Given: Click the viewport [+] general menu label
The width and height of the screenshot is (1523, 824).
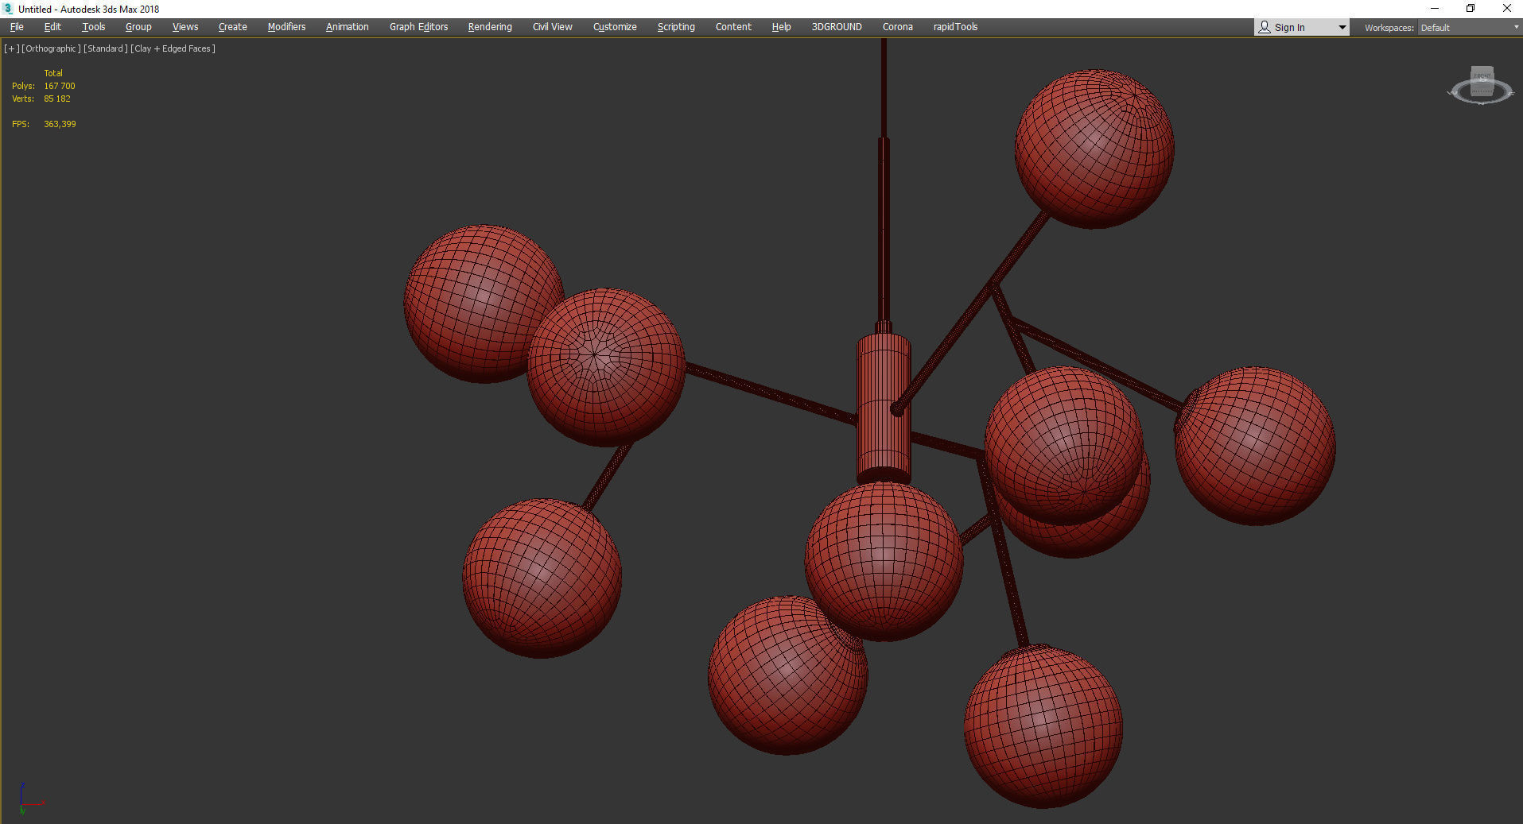Looking at the screenshot, I should [x=12, y=48].
